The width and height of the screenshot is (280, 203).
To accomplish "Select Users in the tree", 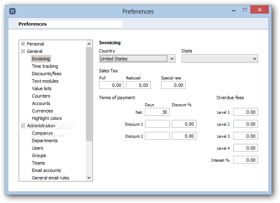I will 38,148.
